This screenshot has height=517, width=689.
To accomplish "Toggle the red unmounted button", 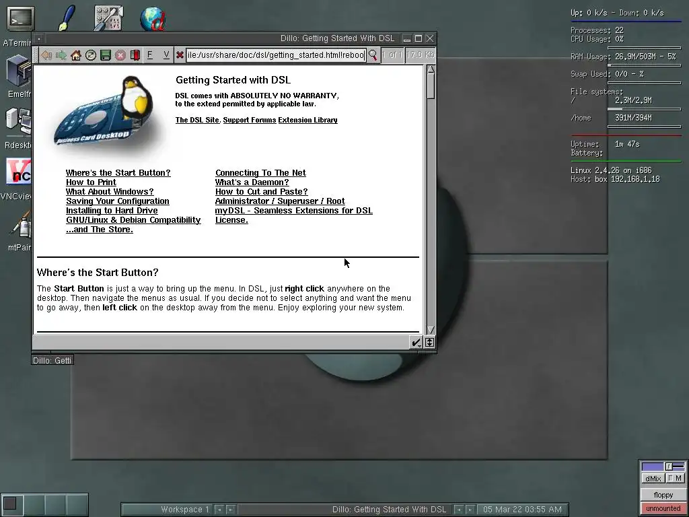I will (x=663, y=508).
